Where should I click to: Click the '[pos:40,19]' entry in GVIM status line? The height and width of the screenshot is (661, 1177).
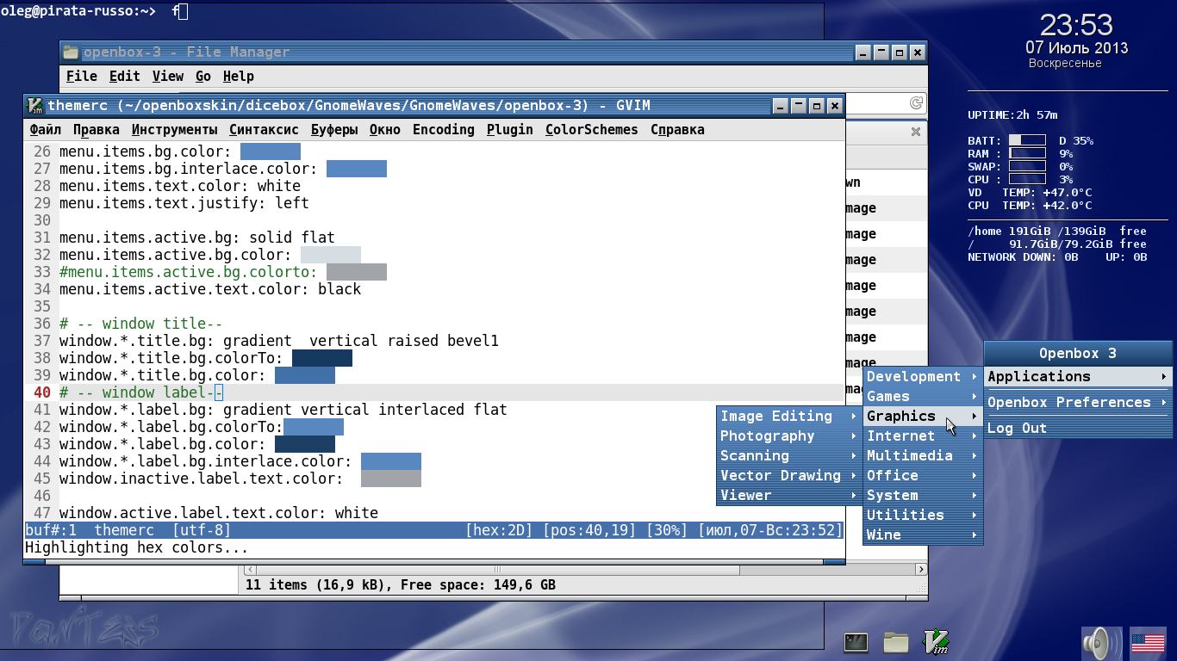589,530
